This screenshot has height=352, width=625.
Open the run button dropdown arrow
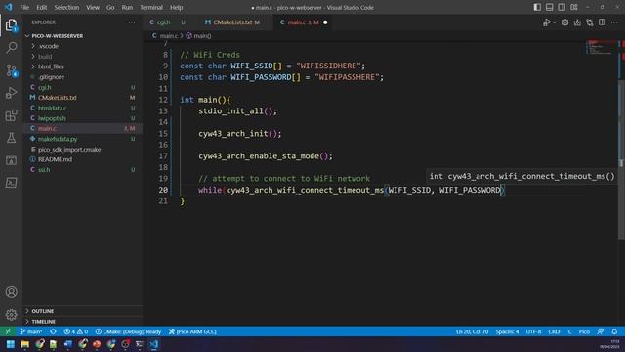click(555, 22)
